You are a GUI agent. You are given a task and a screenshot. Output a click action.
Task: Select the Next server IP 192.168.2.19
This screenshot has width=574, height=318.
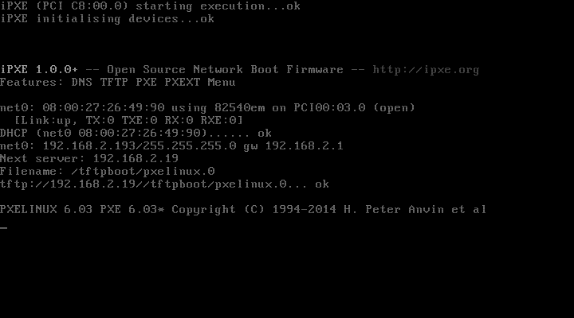click(136, 158)
